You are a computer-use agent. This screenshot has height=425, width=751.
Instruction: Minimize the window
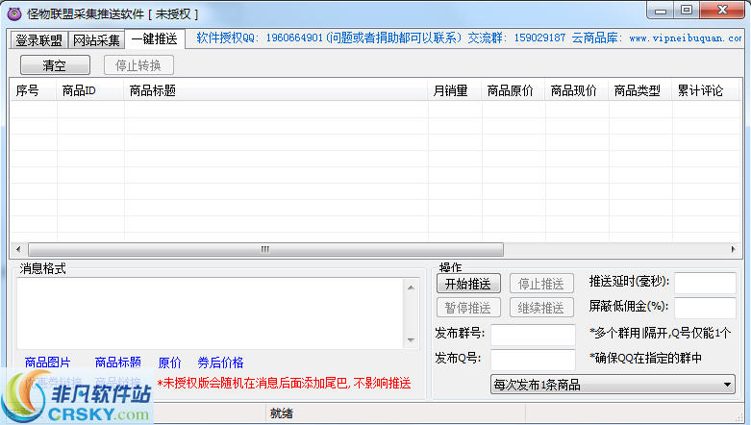[x=661, y=10]
